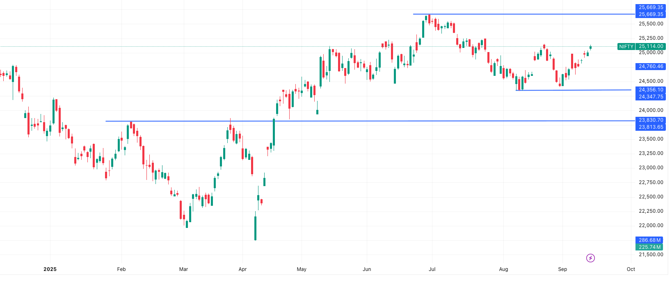Click the 2025 year label on time axis

tap(50, 269)
